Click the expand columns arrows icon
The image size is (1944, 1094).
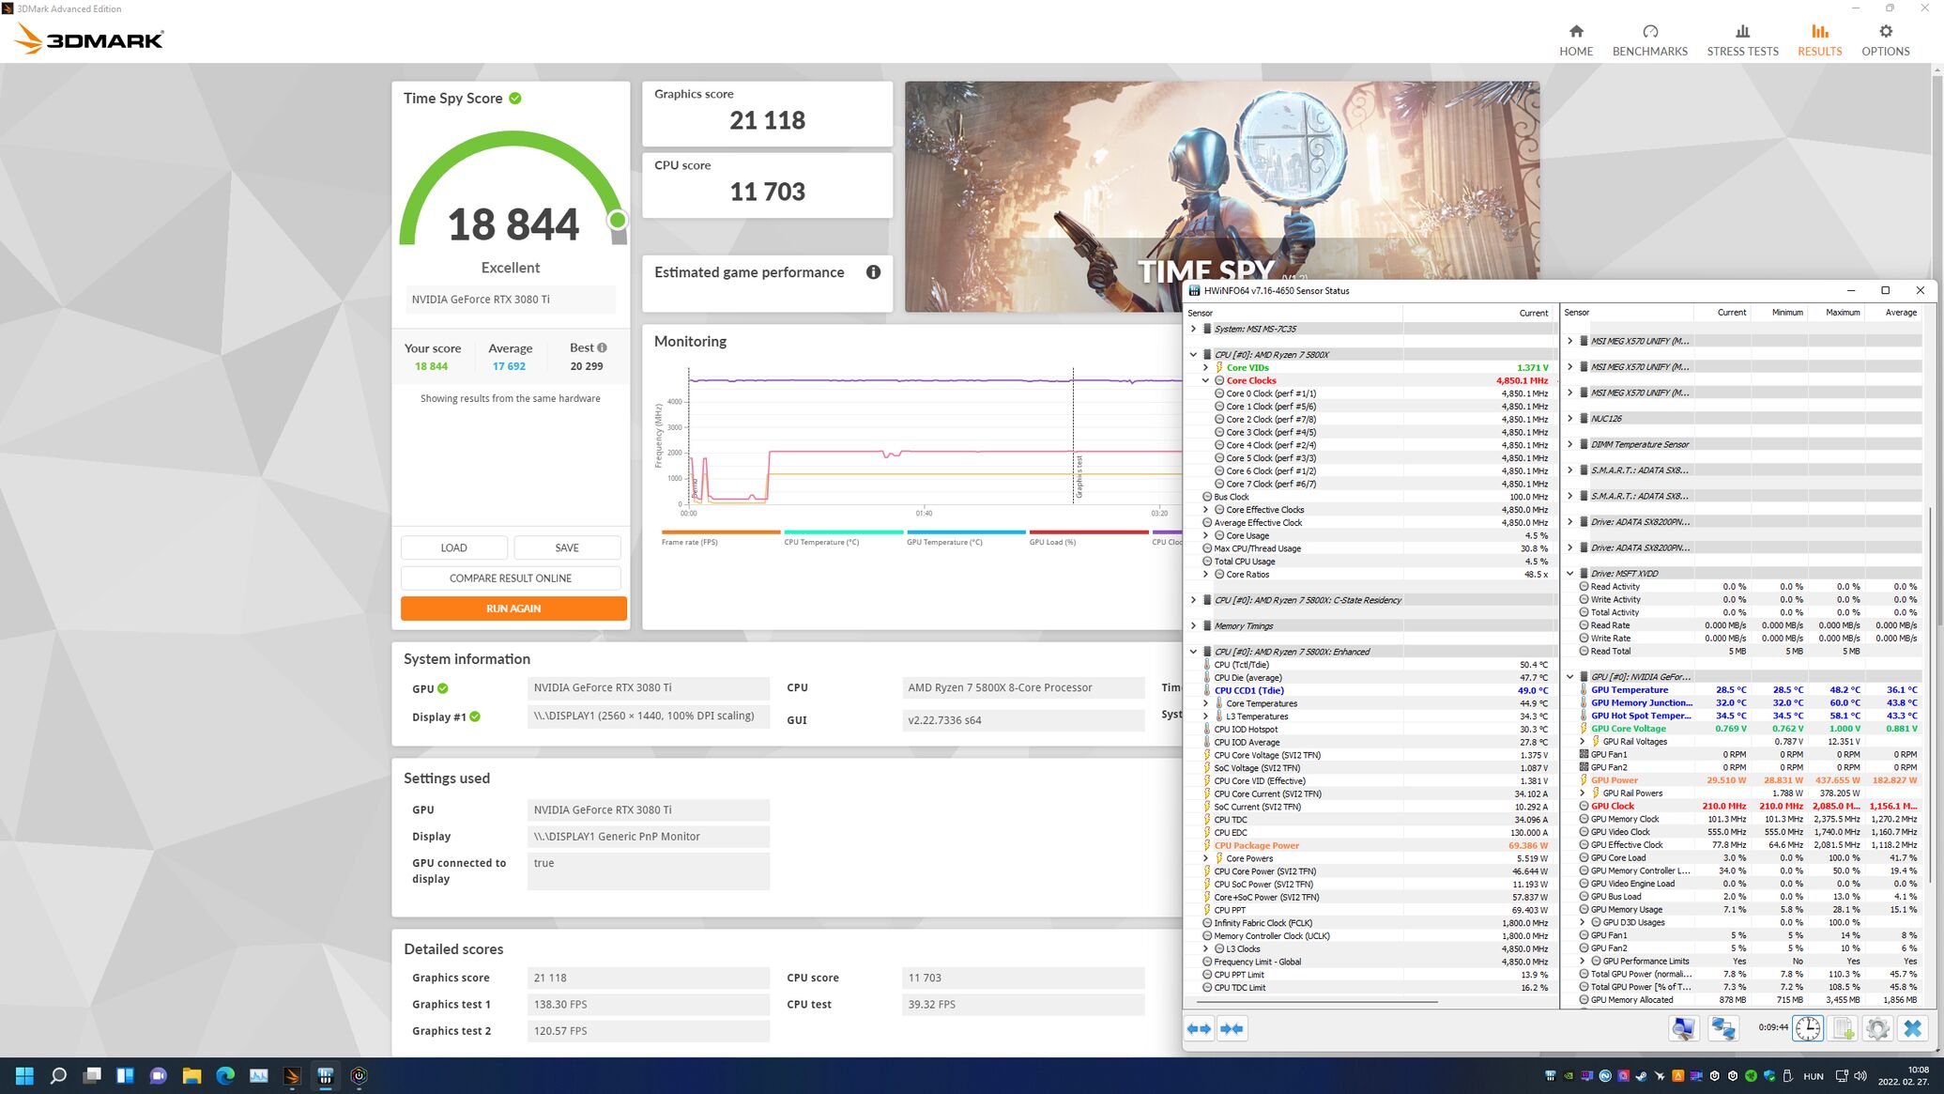click(x=1200, y=1028)
